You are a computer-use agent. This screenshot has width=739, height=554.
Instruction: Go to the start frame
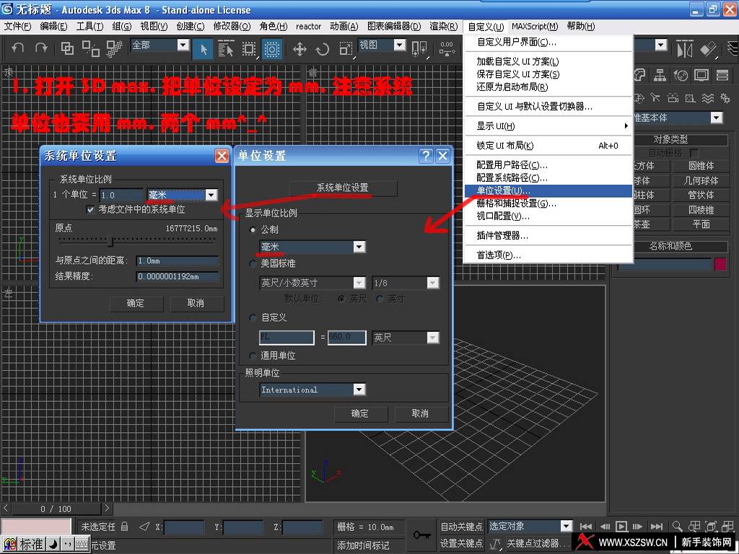coord(586,526)
